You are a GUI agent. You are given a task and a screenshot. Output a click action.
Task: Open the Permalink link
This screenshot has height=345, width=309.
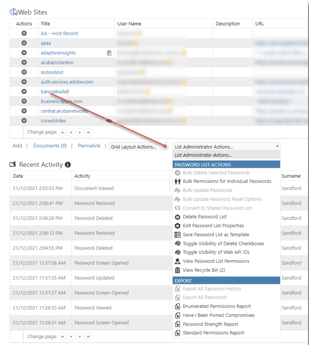[x=89, y=146]
